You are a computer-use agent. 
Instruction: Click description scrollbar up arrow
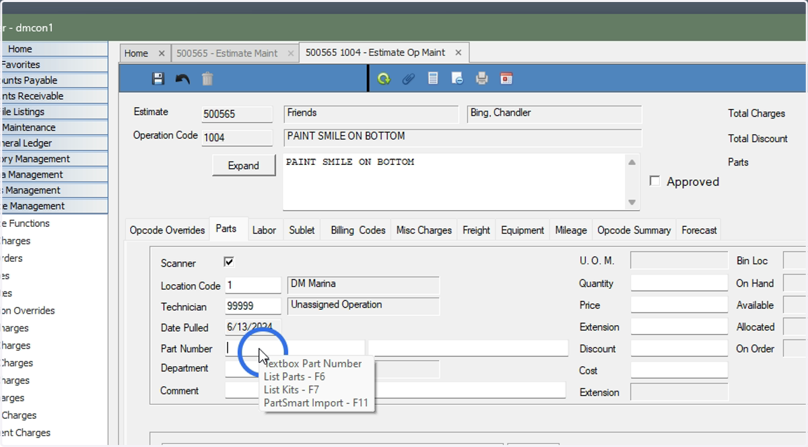632,162
